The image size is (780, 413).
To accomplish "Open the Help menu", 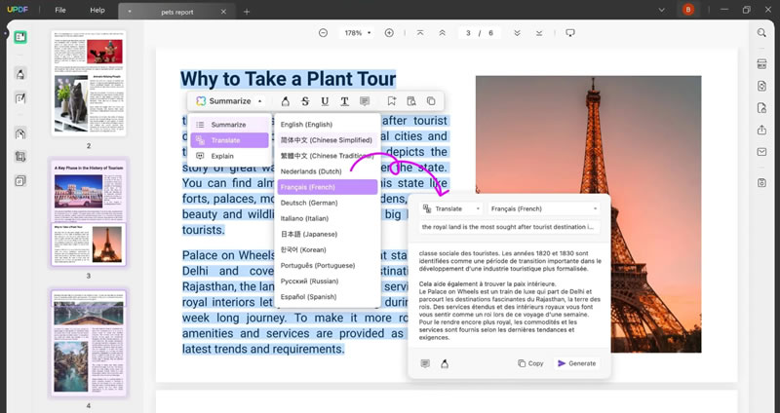I will 97,10.
